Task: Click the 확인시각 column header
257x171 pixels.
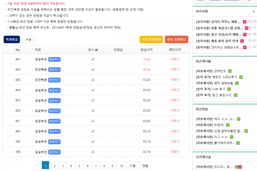Action: [x=175, y=50]
